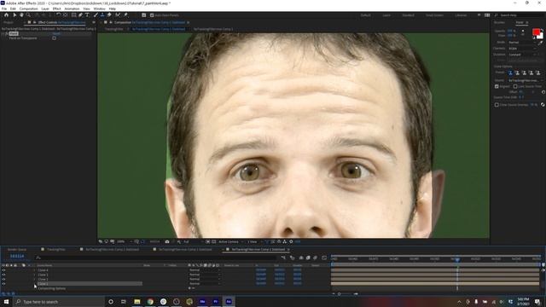Toggle Lock Source Time checkbox
This screenshot has width=546, height=307.
click(x=515, y=86)
